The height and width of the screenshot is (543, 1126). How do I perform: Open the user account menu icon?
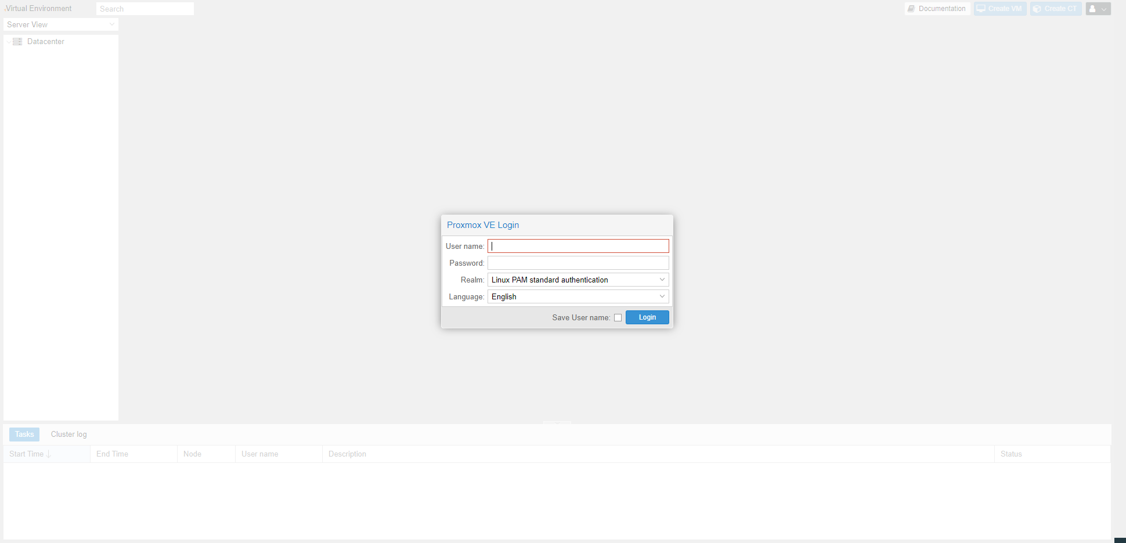[x=1098, y=9]
